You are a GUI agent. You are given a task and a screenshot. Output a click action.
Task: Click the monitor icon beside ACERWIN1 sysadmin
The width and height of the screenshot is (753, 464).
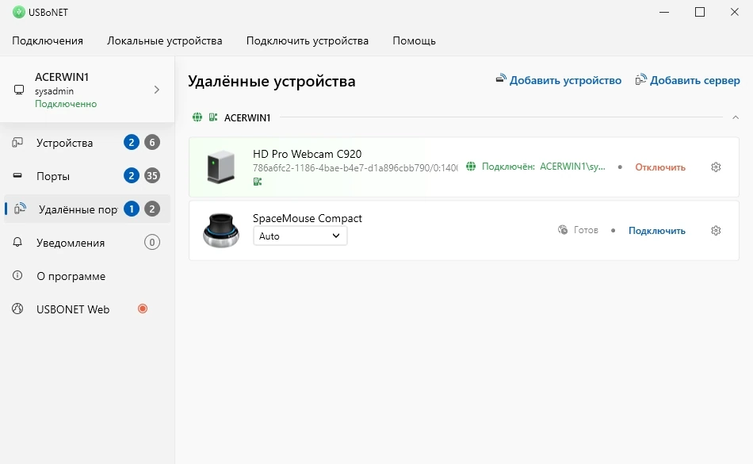(19, 90)
